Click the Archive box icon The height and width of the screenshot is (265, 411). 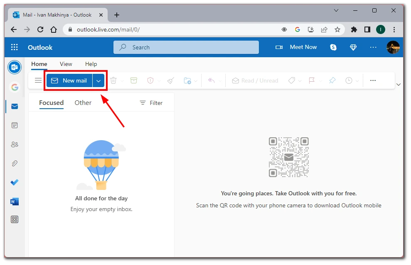point(134,80)
